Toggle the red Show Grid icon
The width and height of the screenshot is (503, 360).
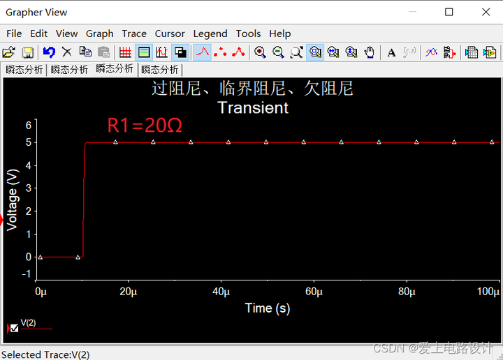click(x=125, y=52)
